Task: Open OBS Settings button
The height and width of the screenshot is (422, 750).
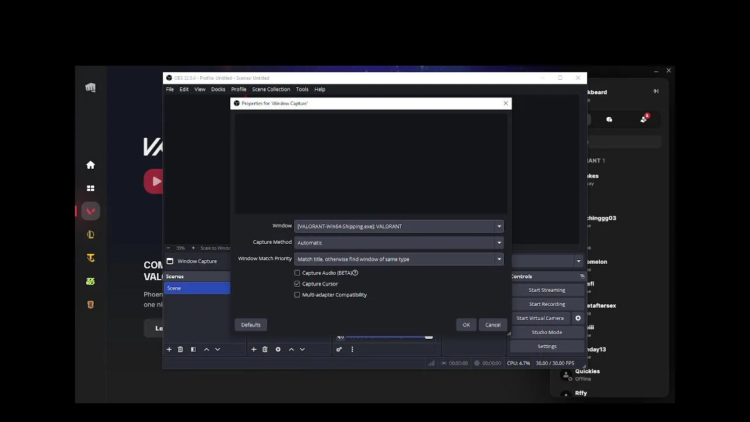Action: tap(547, 346)
